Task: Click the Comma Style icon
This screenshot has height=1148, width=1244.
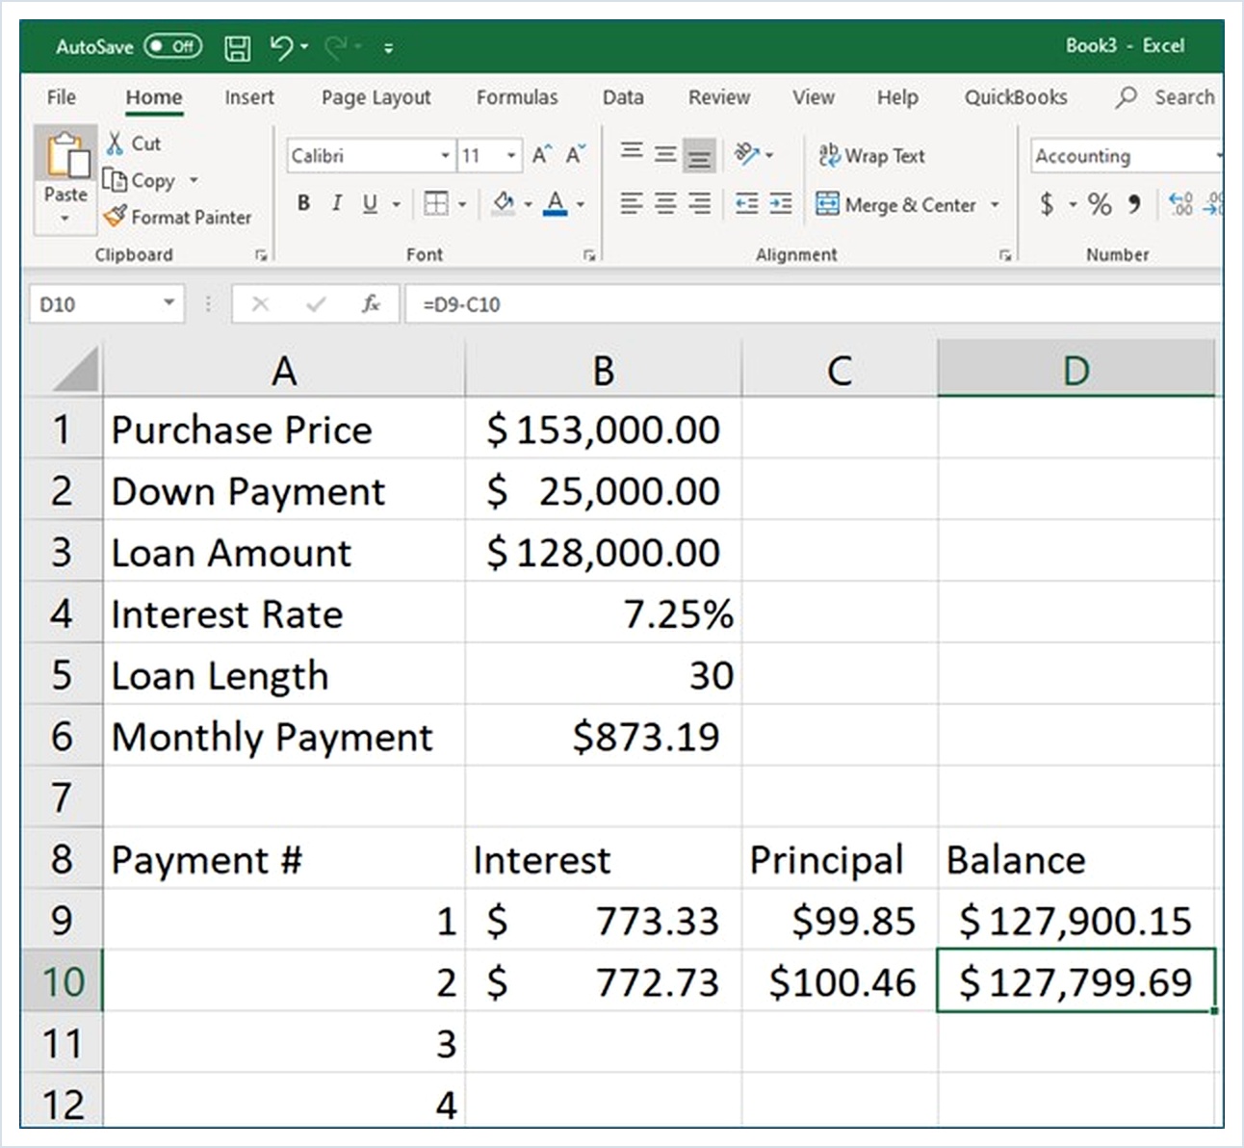Action: (1134, 203)
